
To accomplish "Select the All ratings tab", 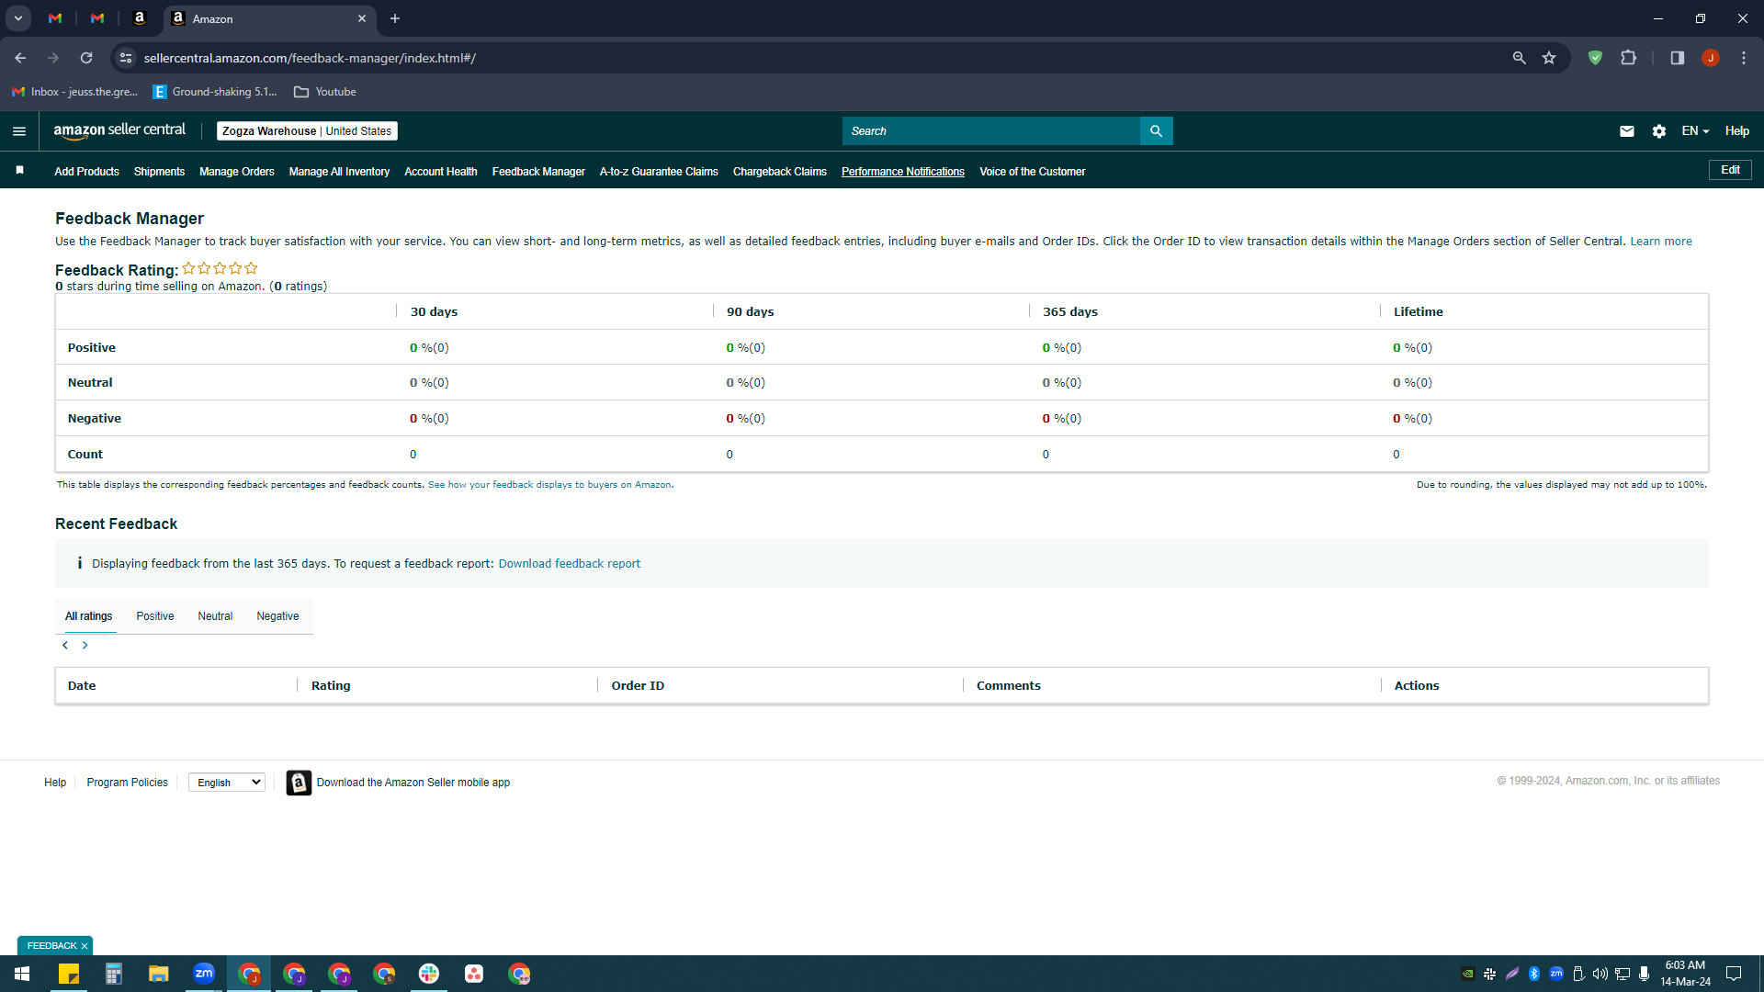I will 88,616.
